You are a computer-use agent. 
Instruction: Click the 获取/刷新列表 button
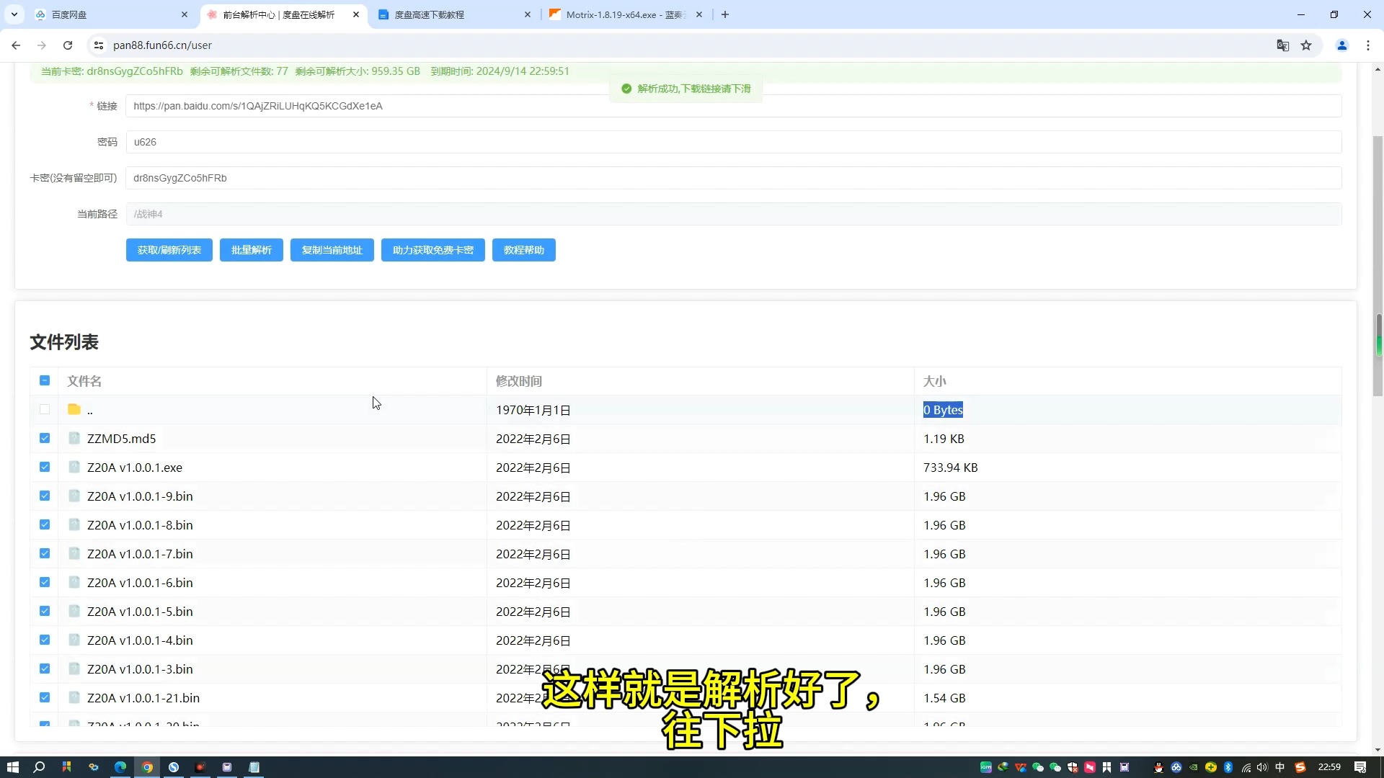click(169, 250)
